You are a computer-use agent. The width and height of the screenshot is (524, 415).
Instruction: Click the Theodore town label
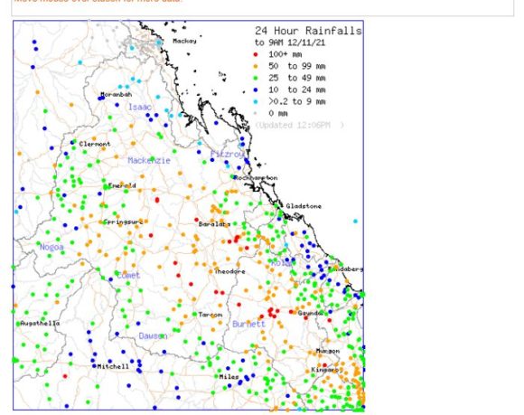(x=229, y=271)
